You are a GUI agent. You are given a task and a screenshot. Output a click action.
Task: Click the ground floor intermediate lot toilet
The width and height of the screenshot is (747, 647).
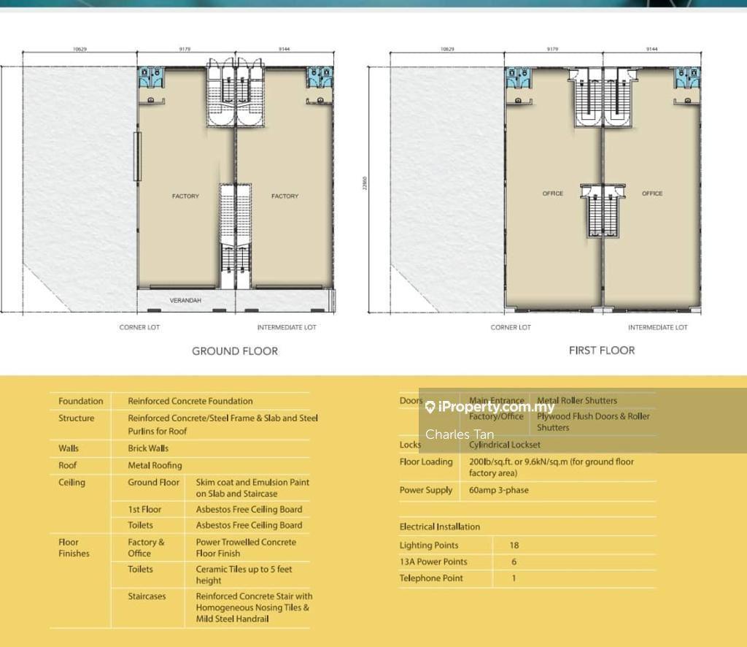click(320, 76)
